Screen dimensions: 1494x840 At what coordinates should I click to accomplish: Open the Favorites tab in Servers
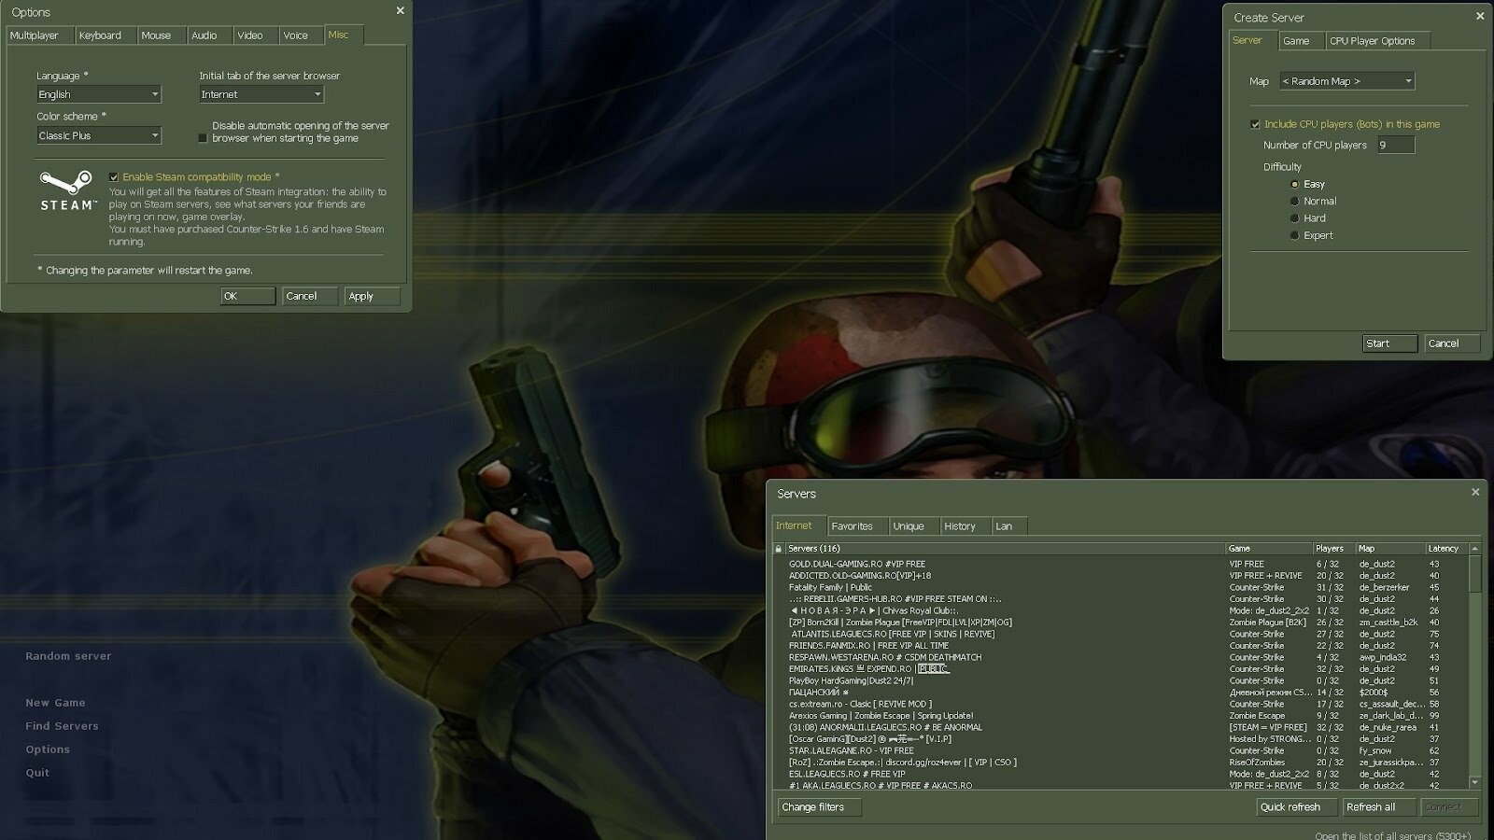[x=852, y=526]
